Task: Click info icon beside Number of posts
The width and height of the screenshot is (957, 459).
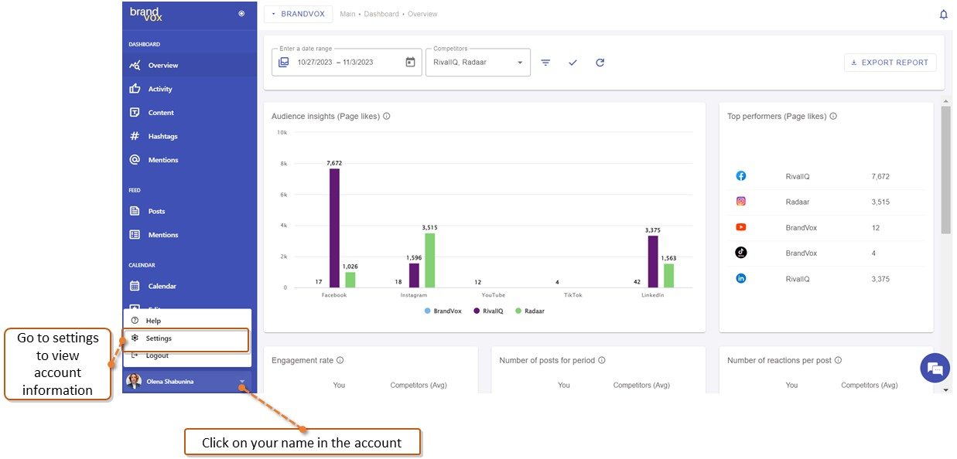Action: pyautogui.click(x=602, y=360)
